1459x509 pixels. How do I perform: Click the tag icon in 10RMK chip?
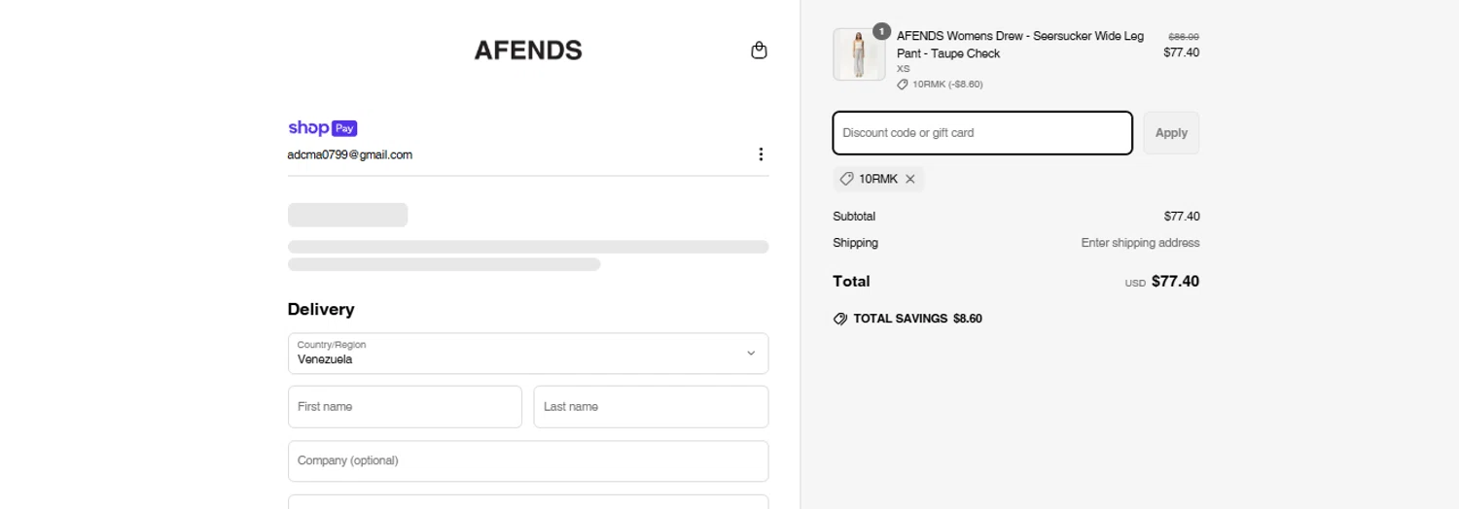click(x=846, y=179)
